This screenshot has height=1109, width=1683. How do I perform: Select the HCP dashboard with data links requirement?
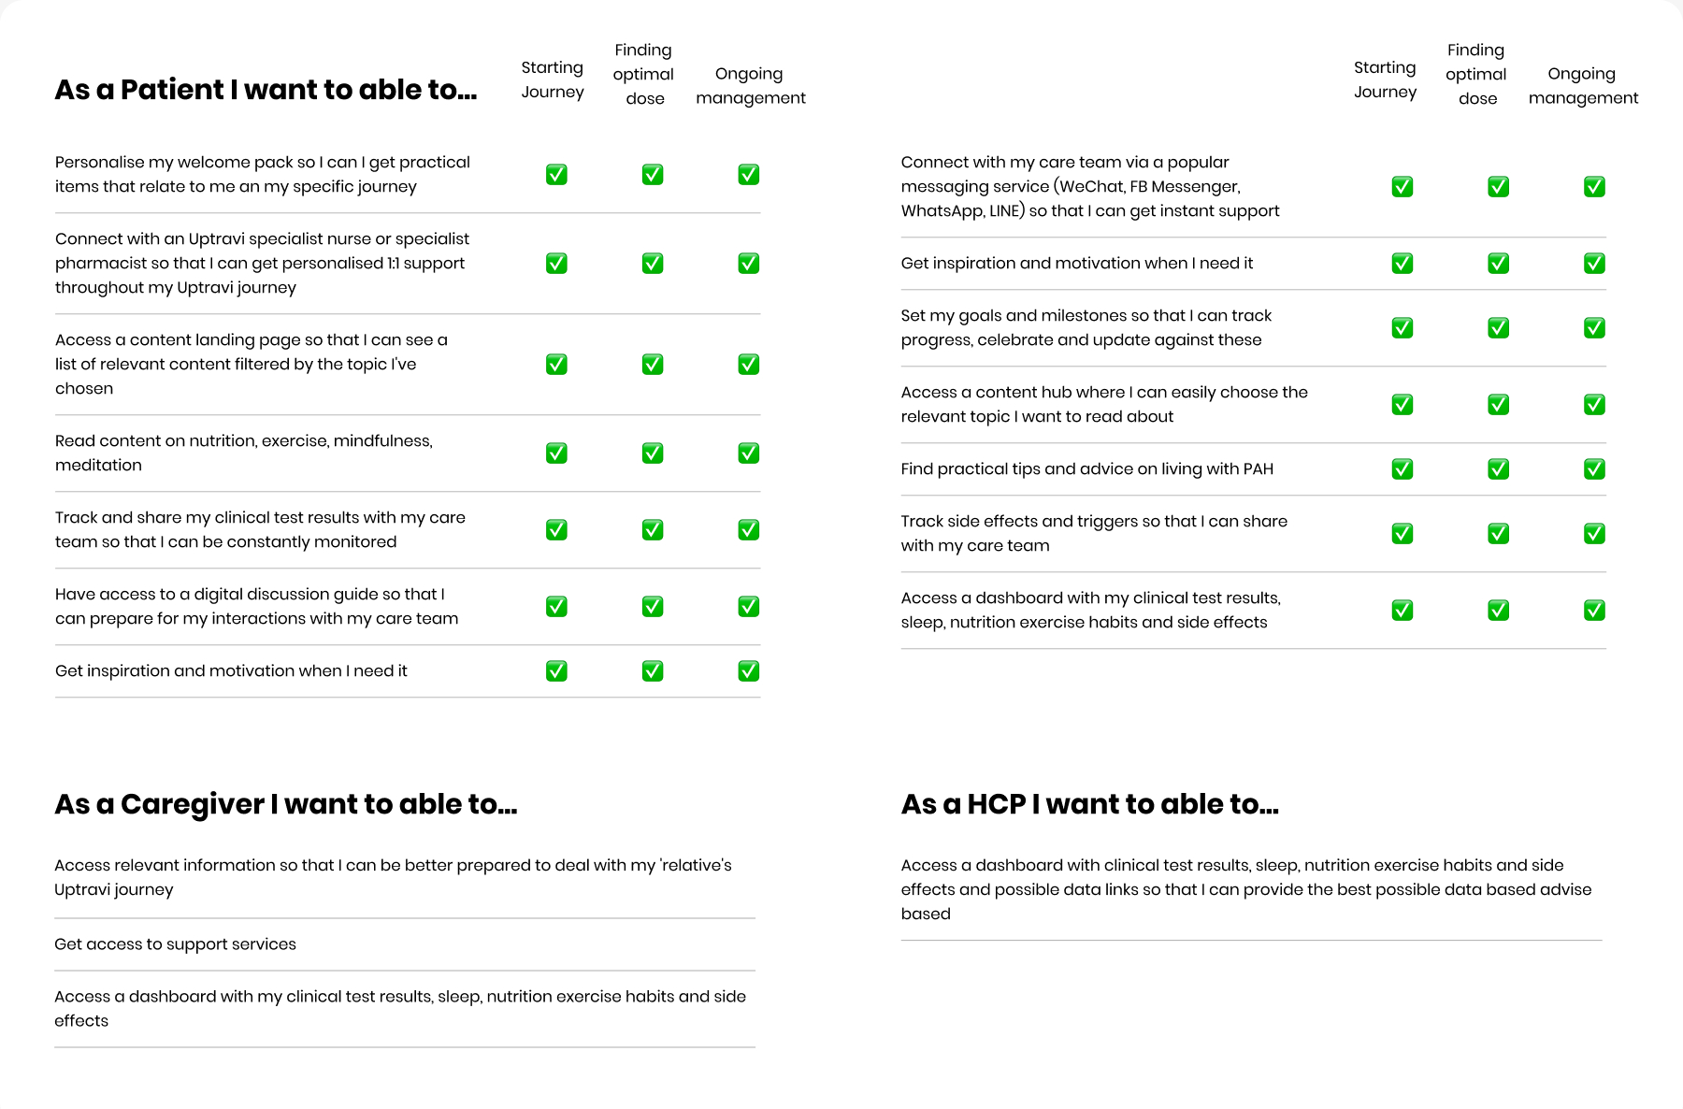1245,889
